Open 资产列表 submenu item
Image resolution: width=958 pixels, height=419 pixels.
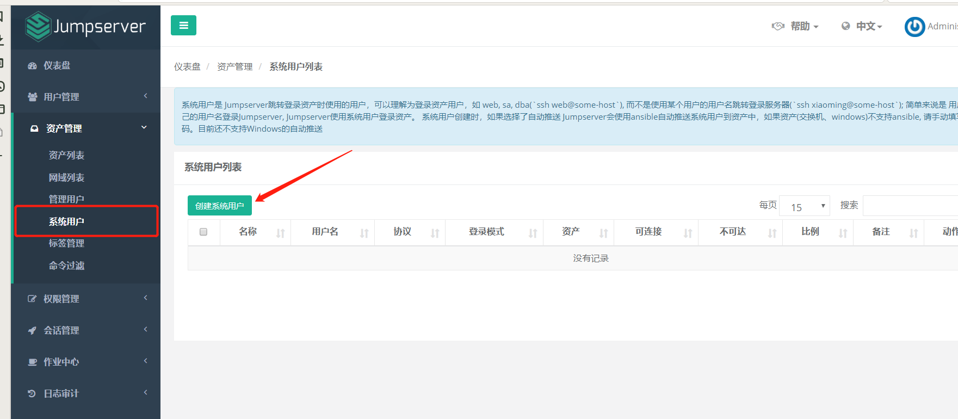click(x=66, y=156)
